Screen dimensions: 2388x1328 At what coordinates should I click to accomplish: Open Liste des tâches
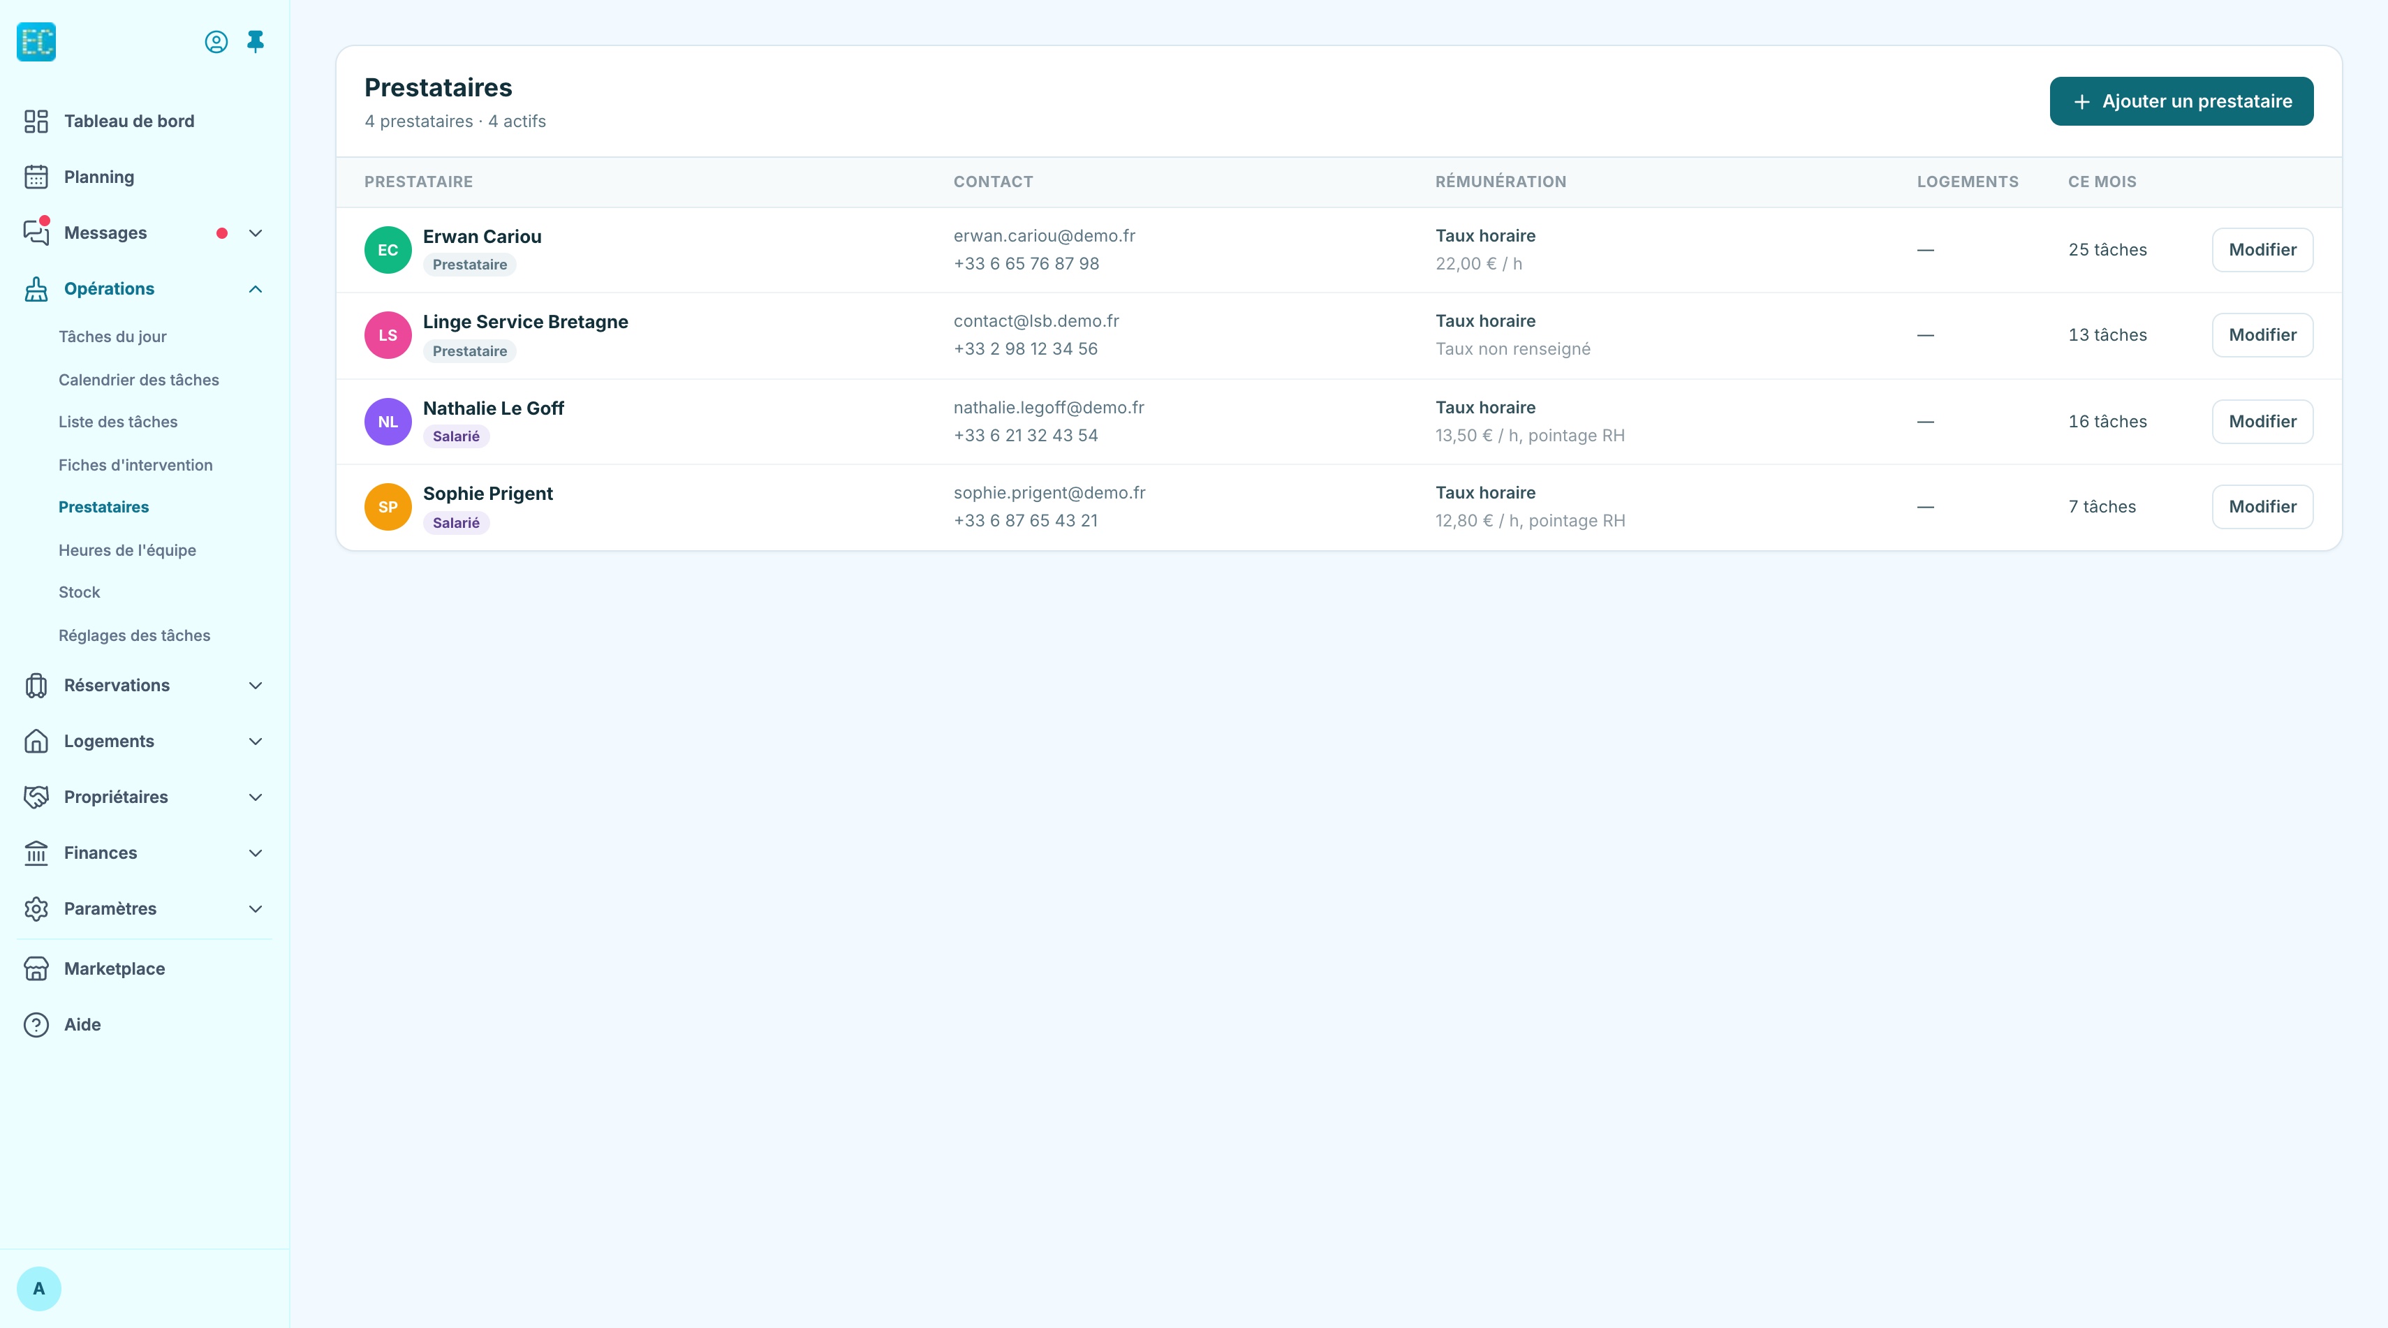(x=118, y=422)
